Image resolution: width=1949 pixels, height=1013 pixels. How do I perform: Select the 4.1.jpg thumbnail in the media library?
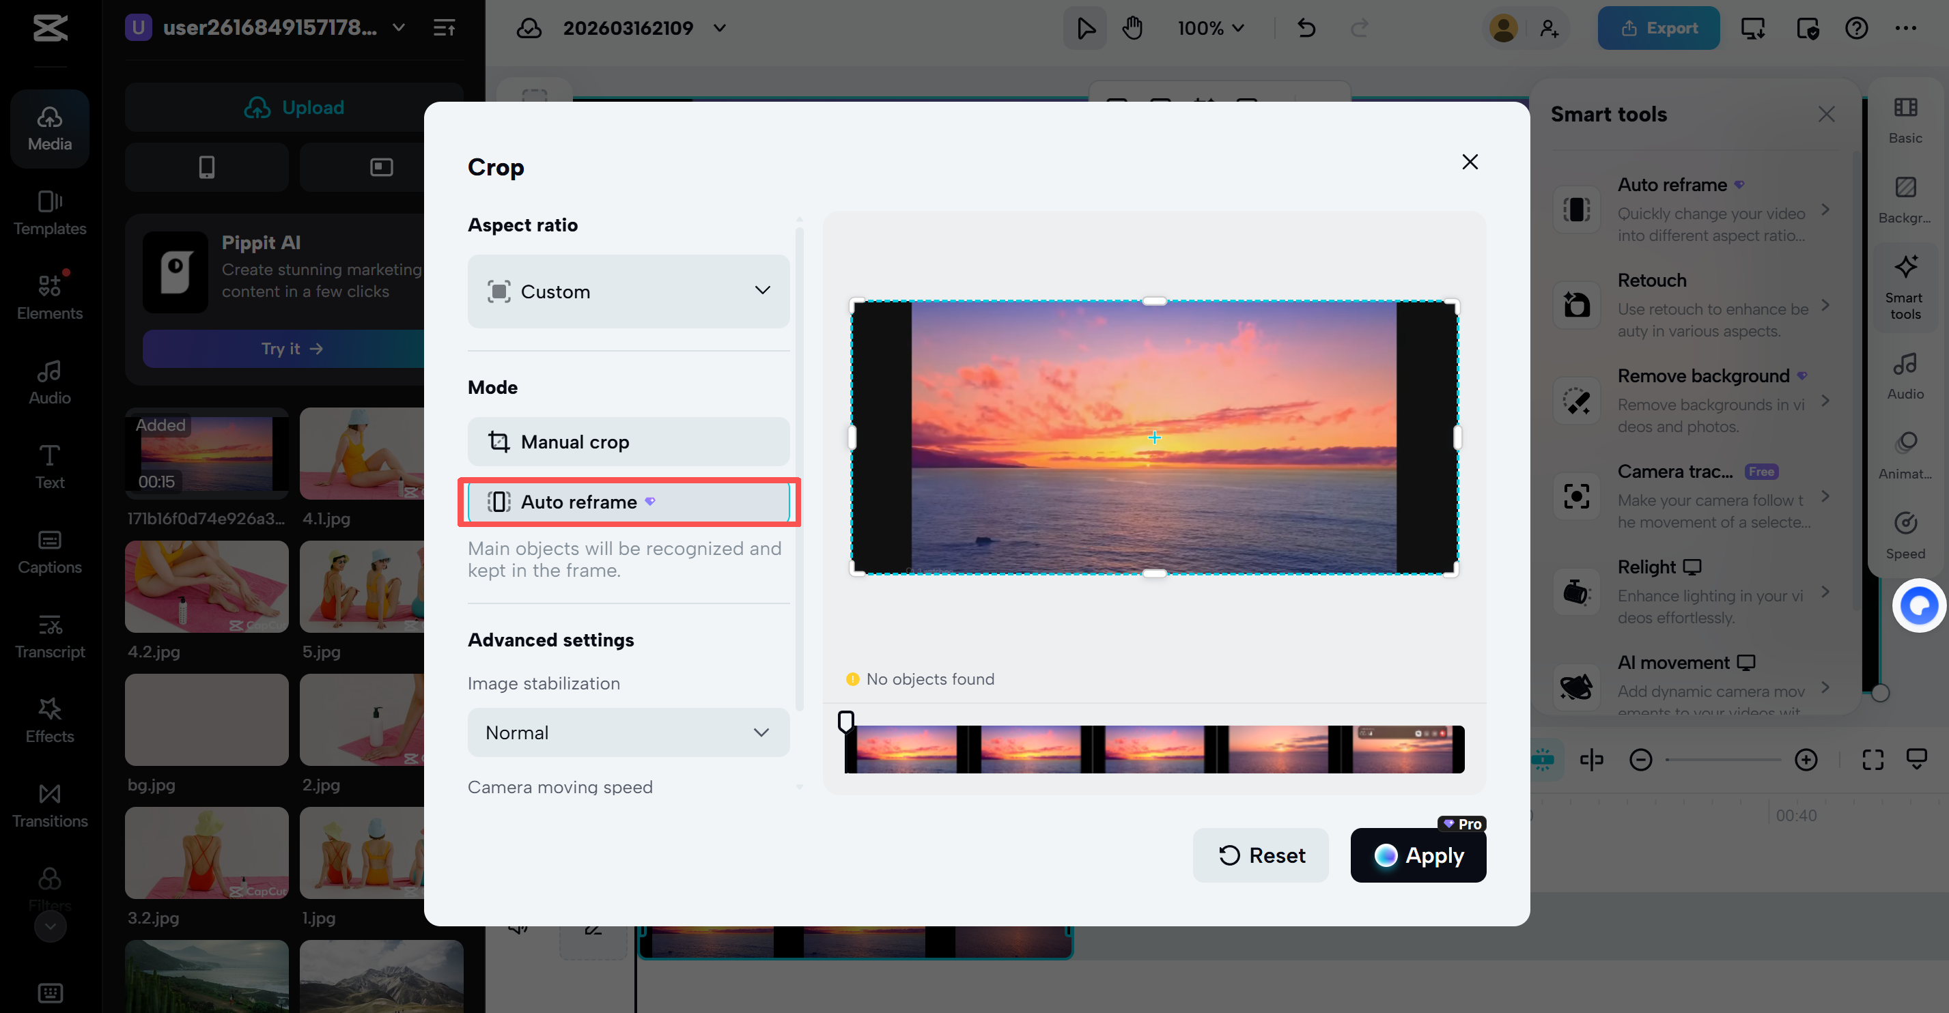(x=362, y=454)
